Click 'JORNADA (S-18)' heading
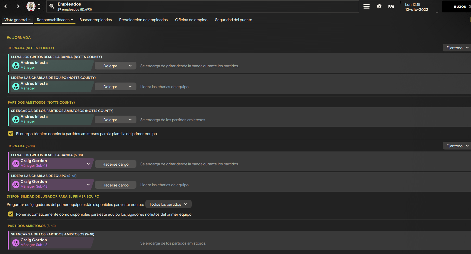Viewport: 471px width, 254px height. click(21, 146)
